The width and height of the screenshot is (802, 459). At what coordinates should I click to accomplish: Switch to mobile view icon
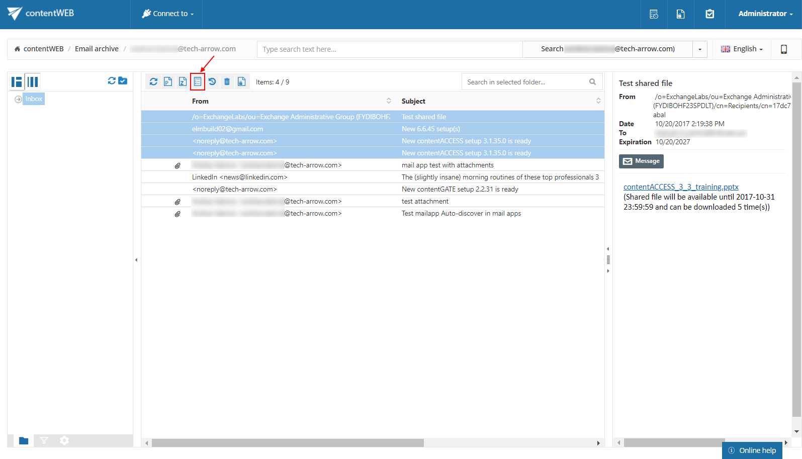point(783,49)
